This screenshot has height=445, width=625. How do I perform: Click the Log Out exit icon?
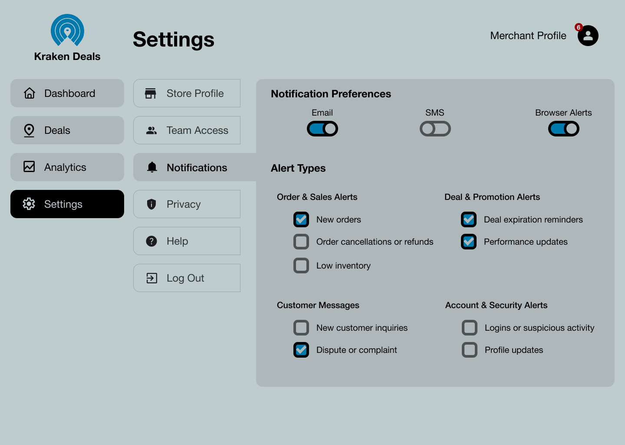pyautogui.click(x=151, y=278)
